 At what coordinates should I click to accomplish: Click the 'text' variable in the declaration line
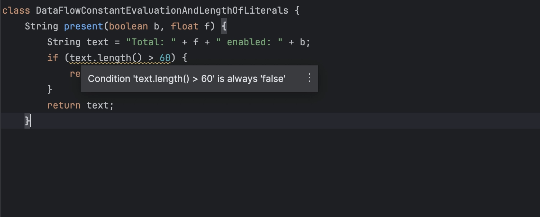pos(98,42)
